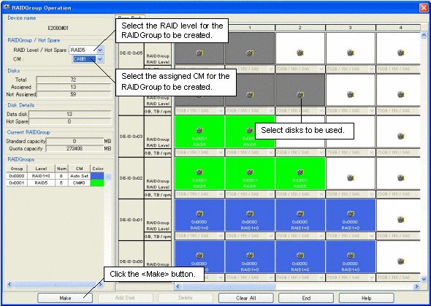
Task: Click the Add Disk button
Action: click(125, 298)
